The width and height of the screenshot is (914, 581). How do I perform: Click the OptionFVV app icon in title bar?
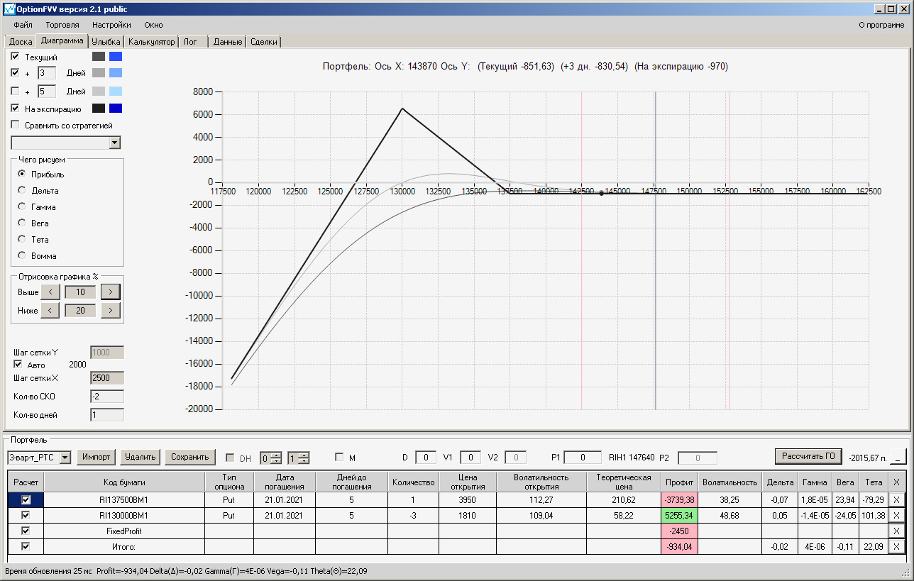point(9,9)
